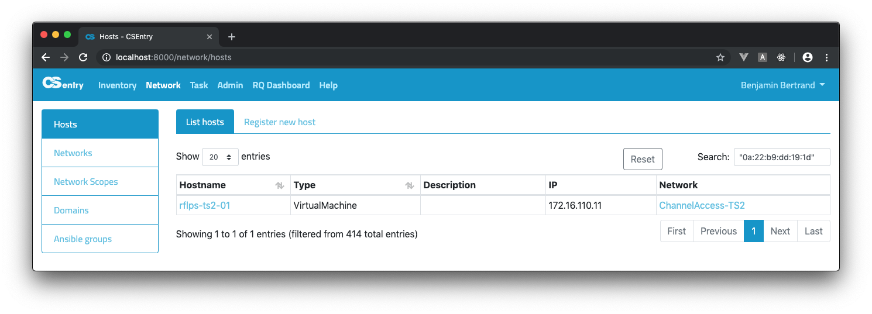Click the Search input field

click(x=781, y=157)
